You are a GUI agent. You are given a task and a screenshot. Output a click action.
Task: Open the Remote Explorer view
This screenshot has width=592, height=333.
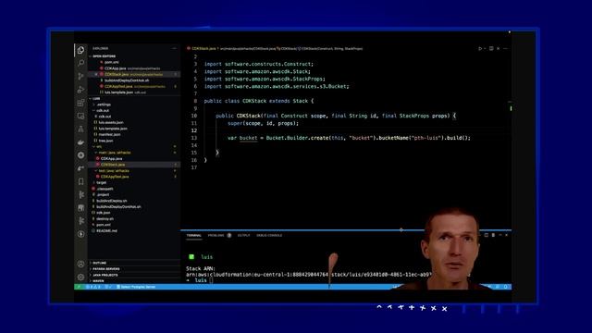tap(80, 116)
